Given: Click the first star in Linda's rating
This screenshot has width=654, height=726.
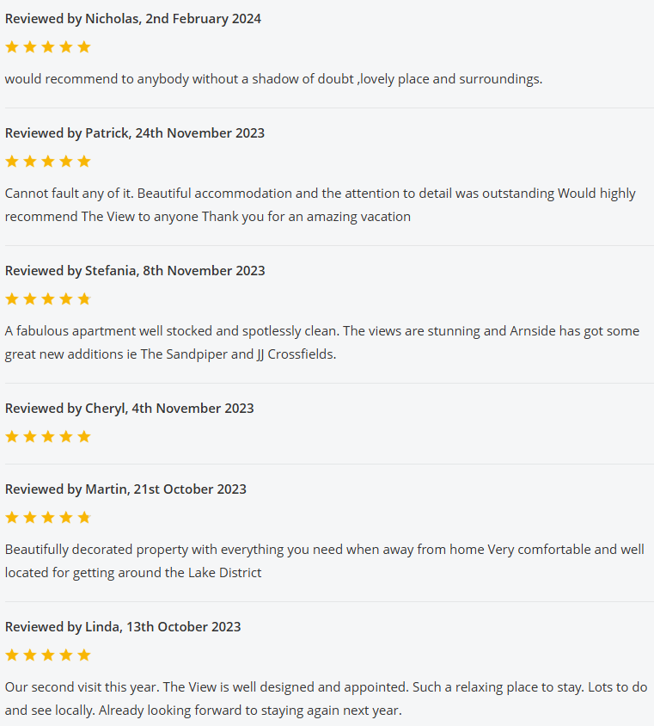Looking at the screenshot, I should tap(11, 655).
